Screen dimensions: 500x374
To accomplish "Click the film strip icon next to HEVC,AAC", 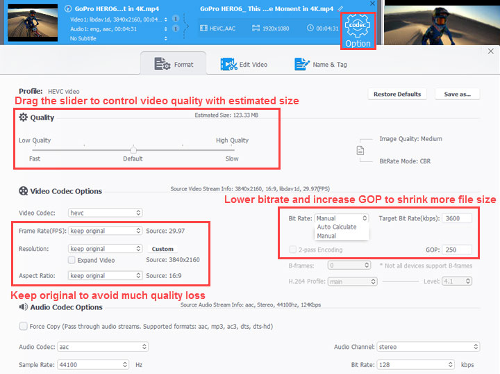I will click(203, 28).
